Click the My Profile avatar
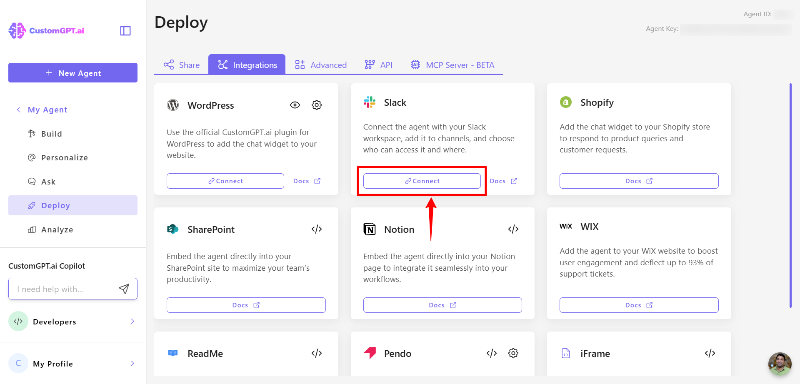Image resolution: width=800 pixels, height=384 pixels. 18,363
